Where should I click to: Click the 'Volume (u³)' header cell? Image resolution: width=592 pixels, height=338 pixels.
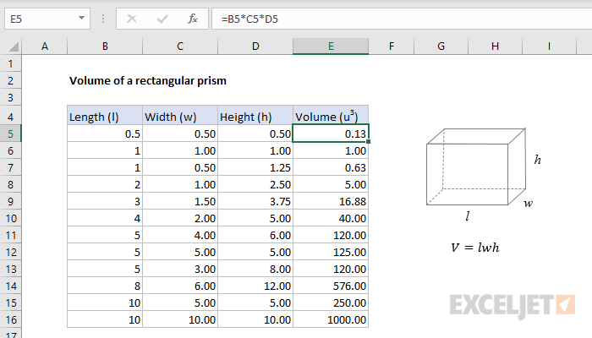pos(331,115)
